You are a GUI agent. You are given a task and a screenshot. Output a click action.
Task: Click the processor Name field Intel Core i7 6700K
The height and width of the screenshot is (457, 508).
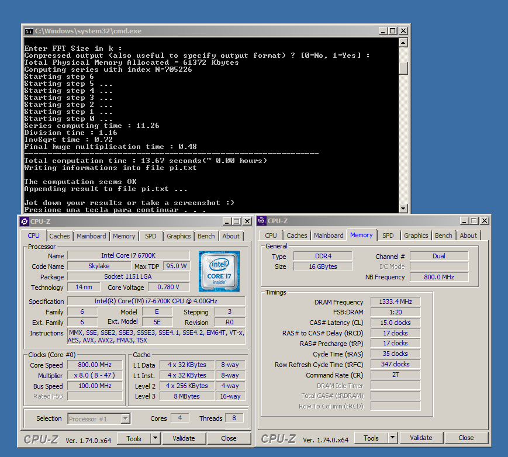point(128,255)
